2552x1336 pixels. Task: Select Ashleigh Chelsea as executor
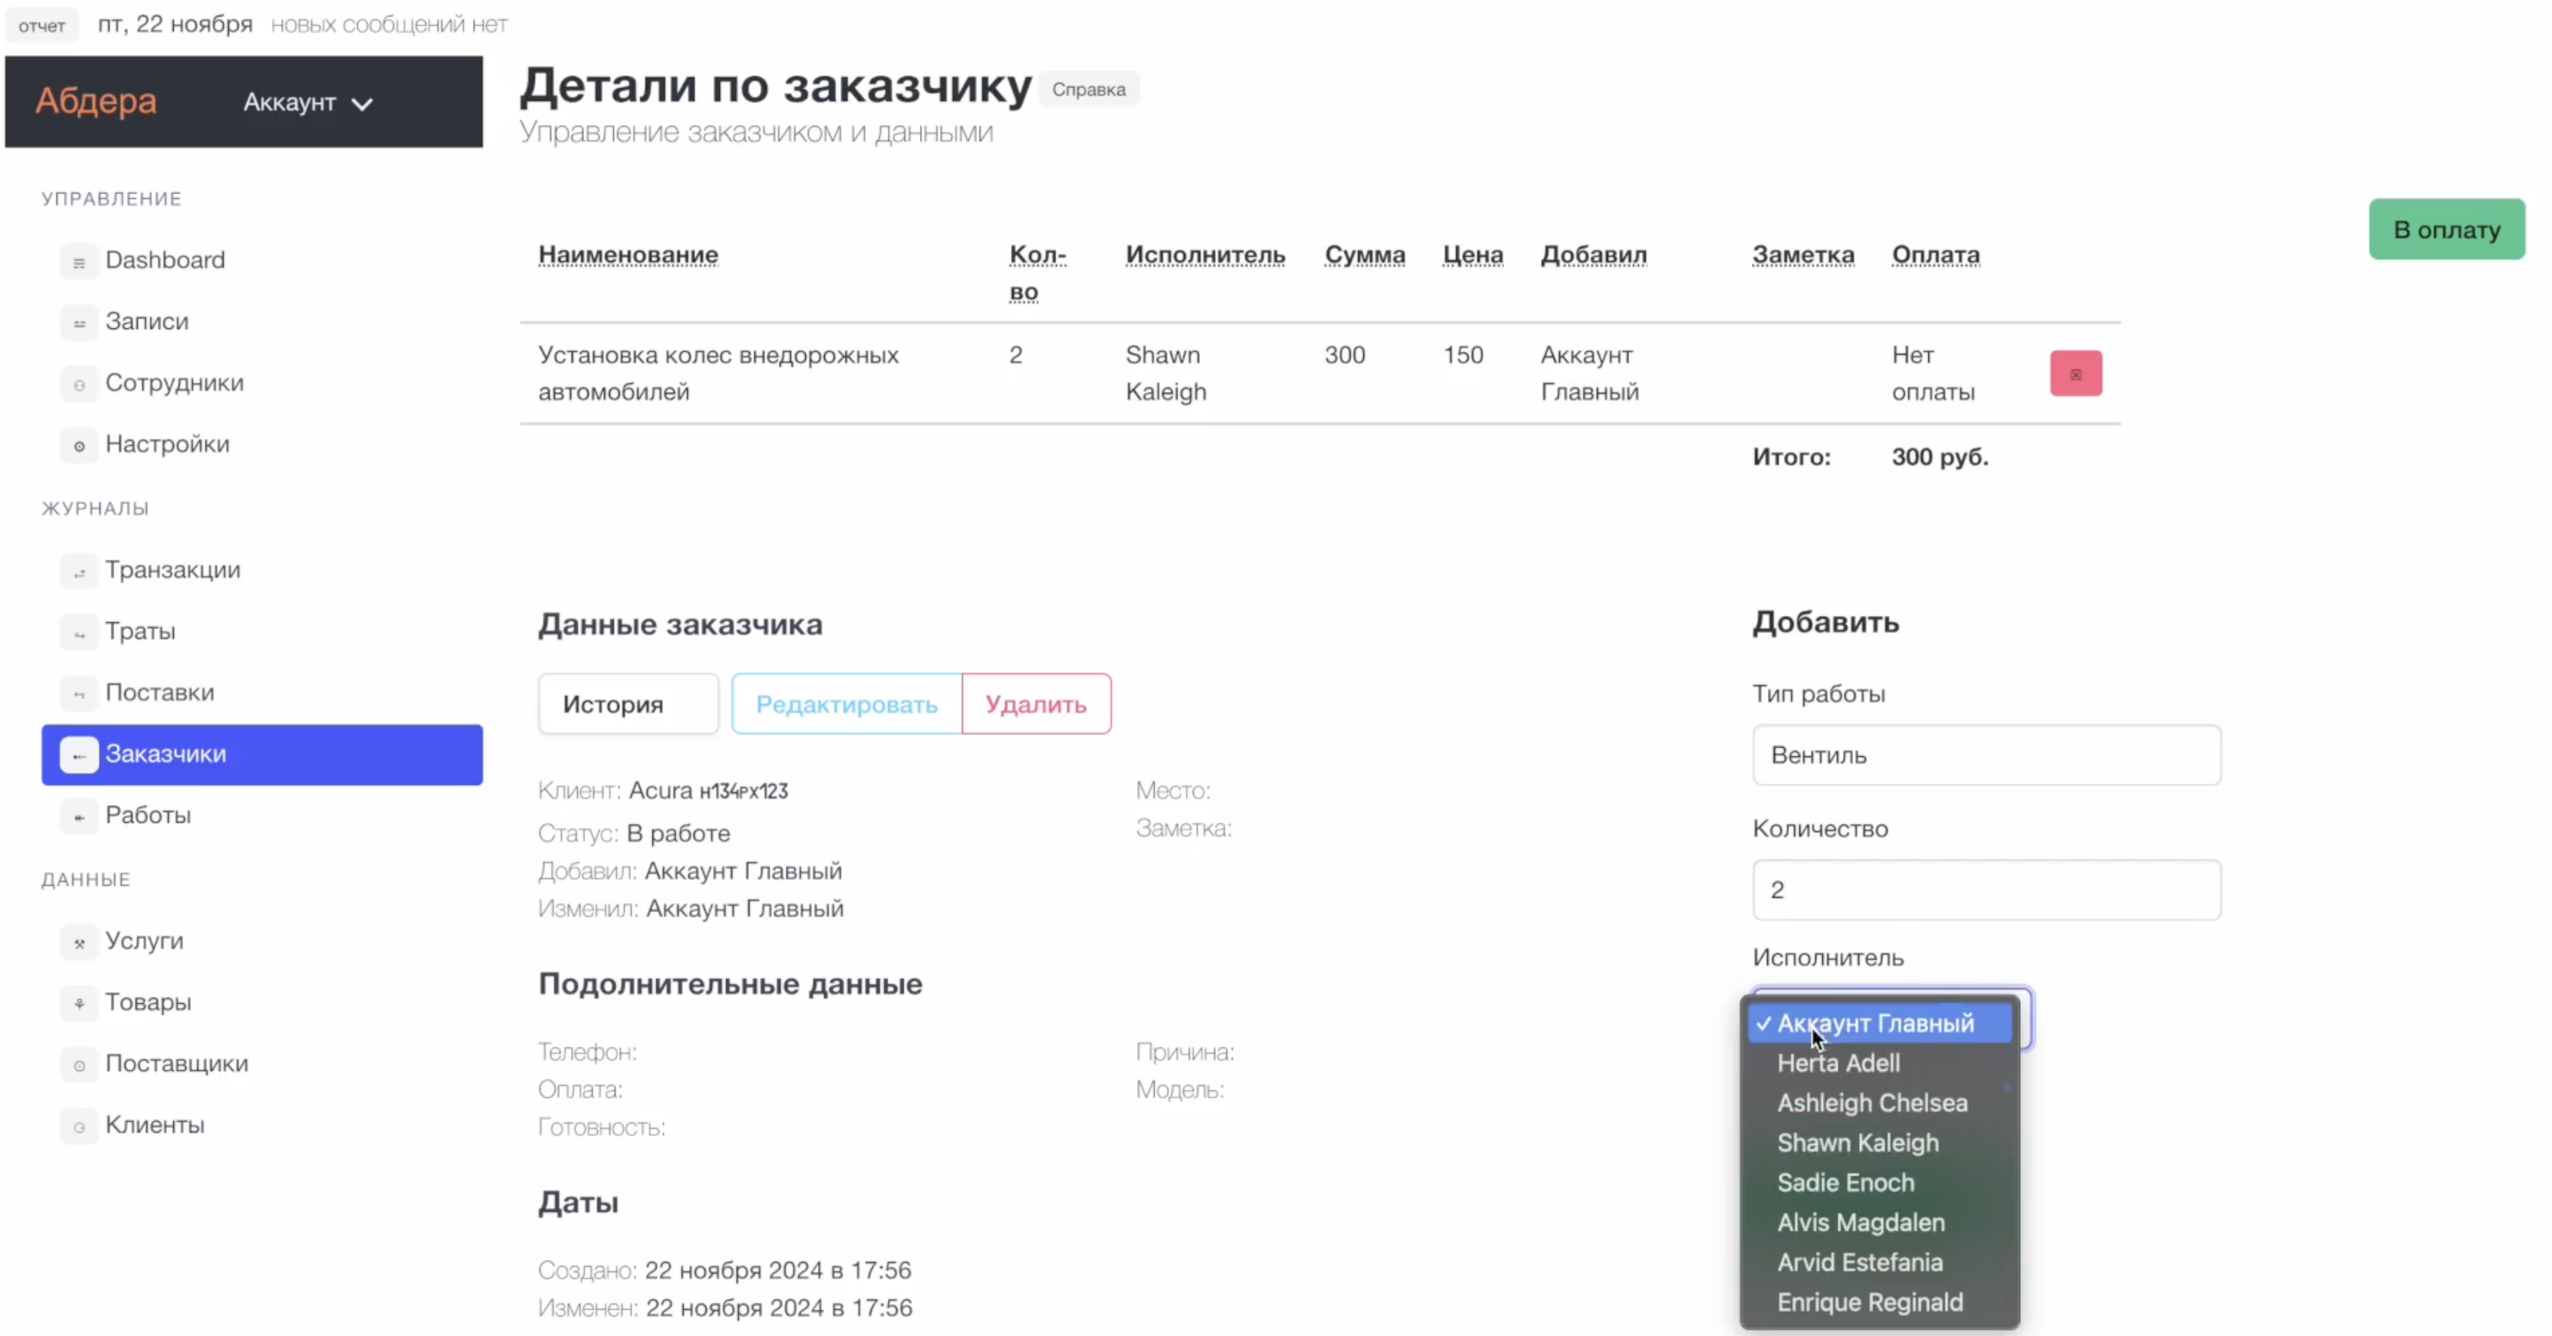(x=1871, y=1103)
